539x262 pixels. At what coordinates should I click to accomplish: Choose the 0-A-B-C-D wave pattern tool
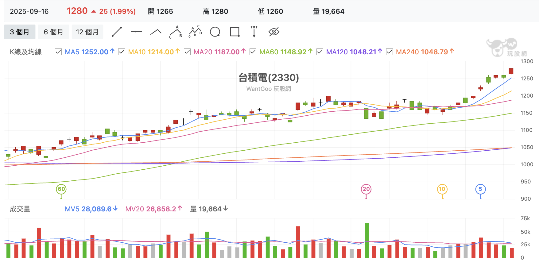[x=195, y=32]
